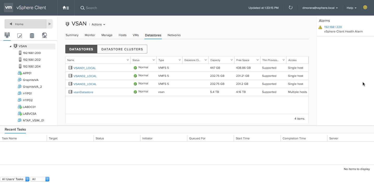Open the Actions dropdown for VSAN
374x183 pixels.
pyautogui.click(x=98, y=24)
